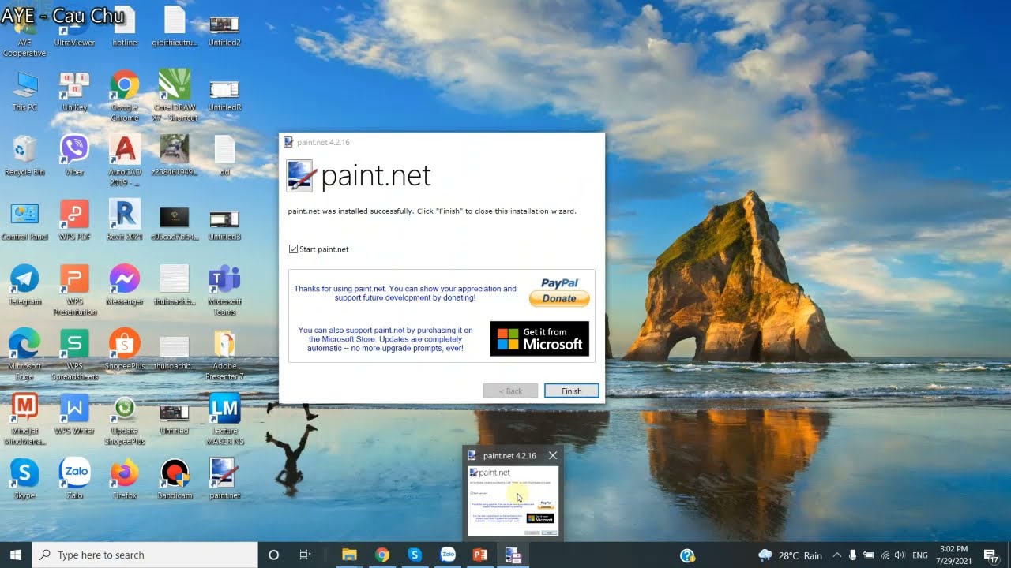Viewport: 1011px width, 568px height.
Task: Open the notification center icon
Action: [x=990, y=555]
